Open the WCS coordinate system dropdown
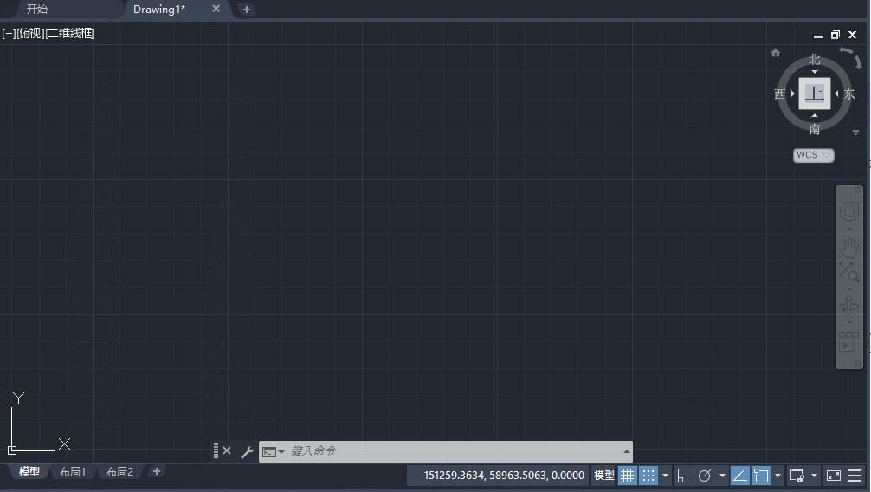Viewport: 871px width, 492px height. tap(813, 155)
